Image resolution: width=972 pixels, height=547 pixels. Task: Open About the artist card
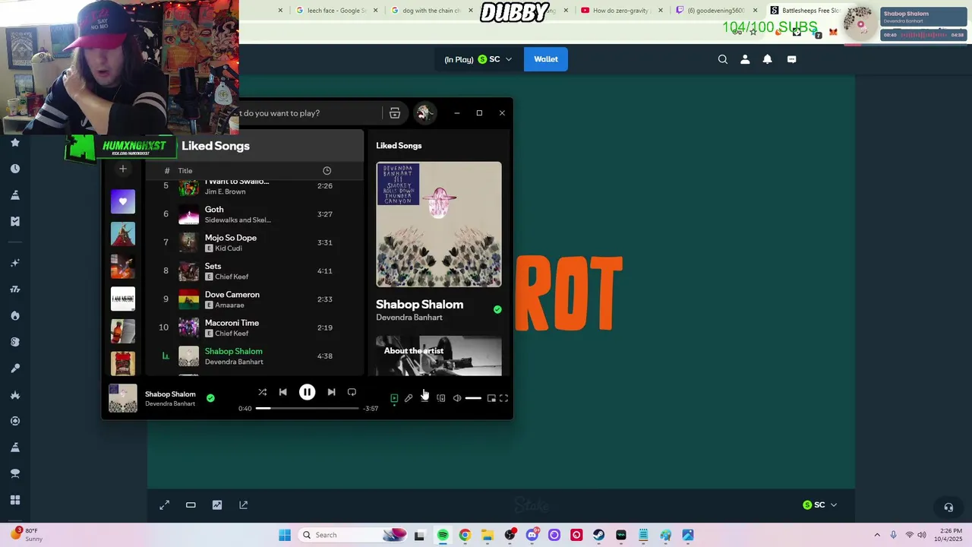pyautogui.click(x=439, y=356)
